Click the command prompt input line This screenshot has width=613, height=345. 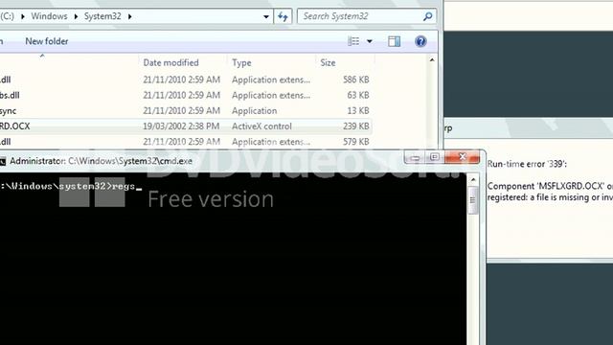click(70, 186)
